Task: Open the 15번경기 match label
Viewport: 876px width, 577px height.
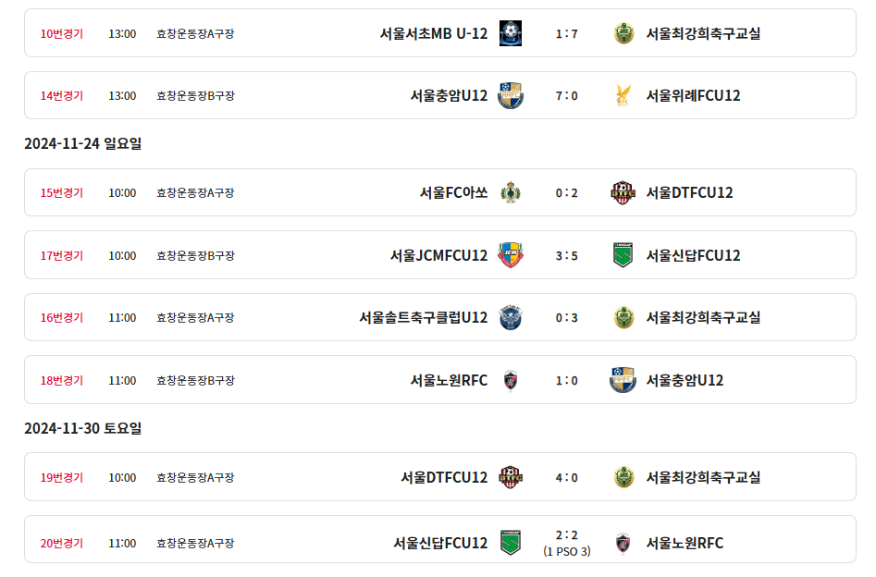Action: (x=62, y=192)
